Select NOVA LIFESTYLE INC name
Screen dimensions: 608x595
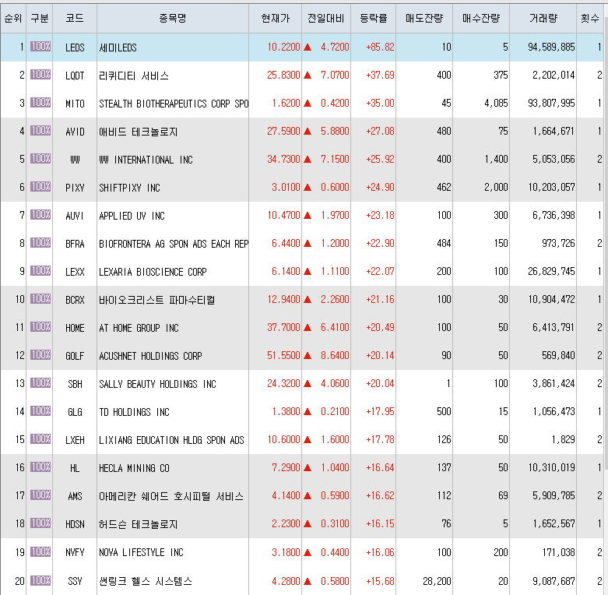[141, 552]
